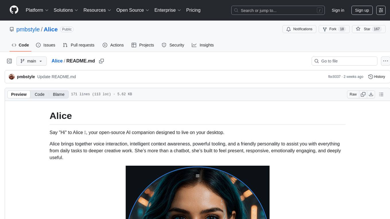Expand the Enterprise menu
This screenshot has width=390, height=219.
[x=168, y=10]
